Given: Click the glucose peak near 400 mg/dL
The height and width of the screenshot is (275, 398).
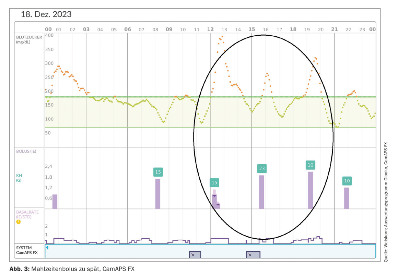Looking at the screenshot, I should pos(222,36).
